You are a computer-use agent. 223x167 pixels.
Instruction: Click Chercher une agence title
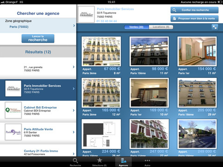(38, 13)
